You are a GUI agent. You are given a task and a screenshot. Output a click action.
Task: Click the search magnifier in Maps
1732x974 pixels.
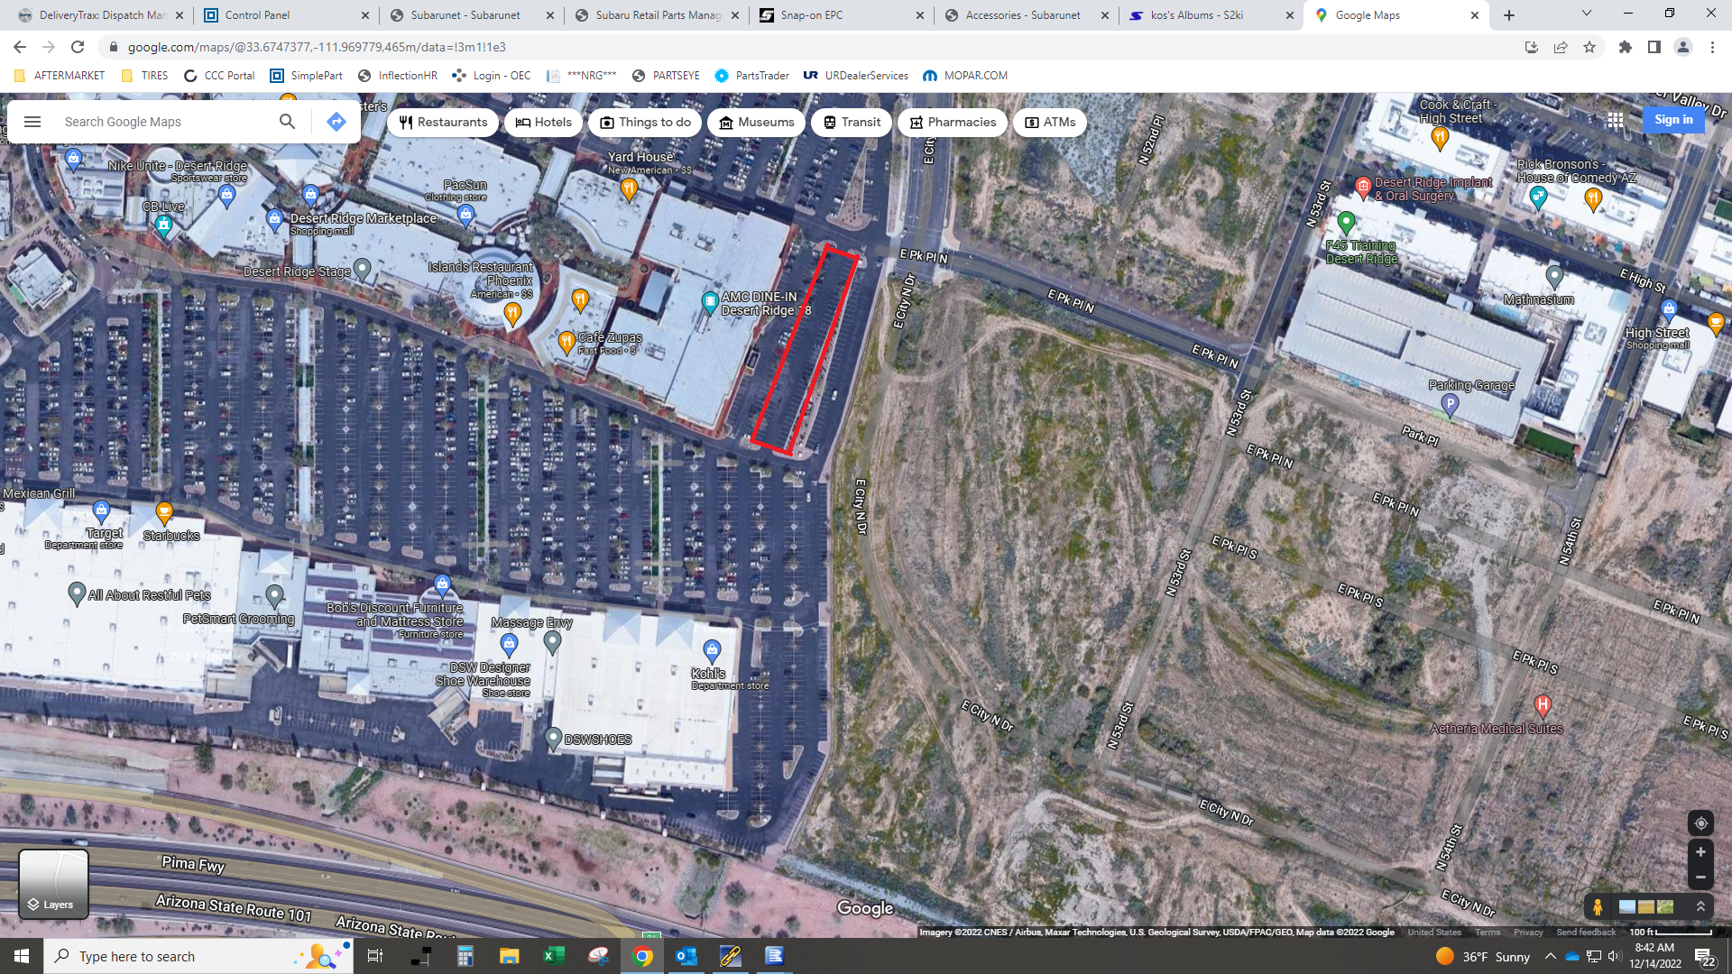(x=287, y=122)
